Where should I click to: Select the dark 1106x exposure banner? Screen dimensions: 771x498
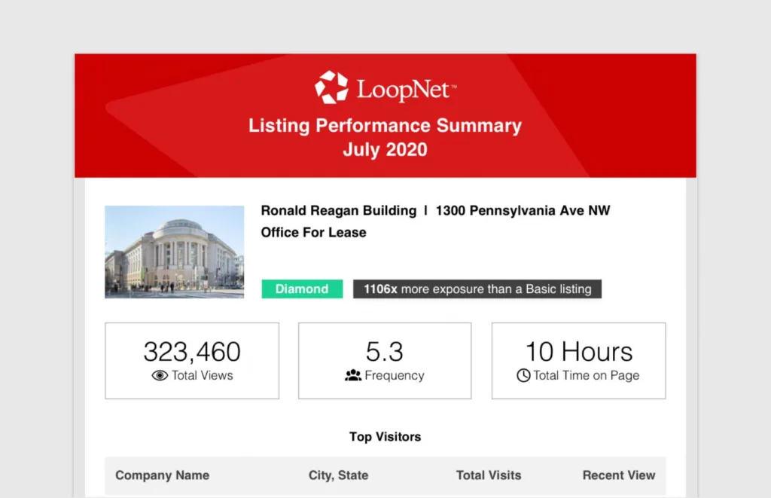click(477, 289)
